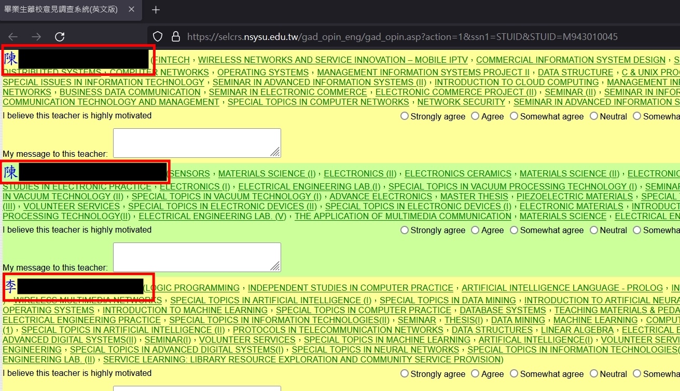Select Strongly agree for the FINTECH teacher
Screen dimensions: 680x391
coord(405,116)
